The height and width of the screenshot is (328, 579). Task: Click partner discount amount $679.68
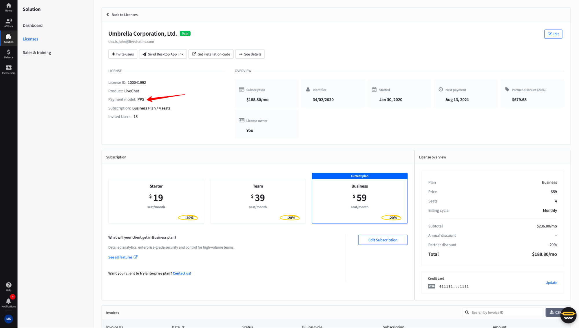tap(519, 100)
